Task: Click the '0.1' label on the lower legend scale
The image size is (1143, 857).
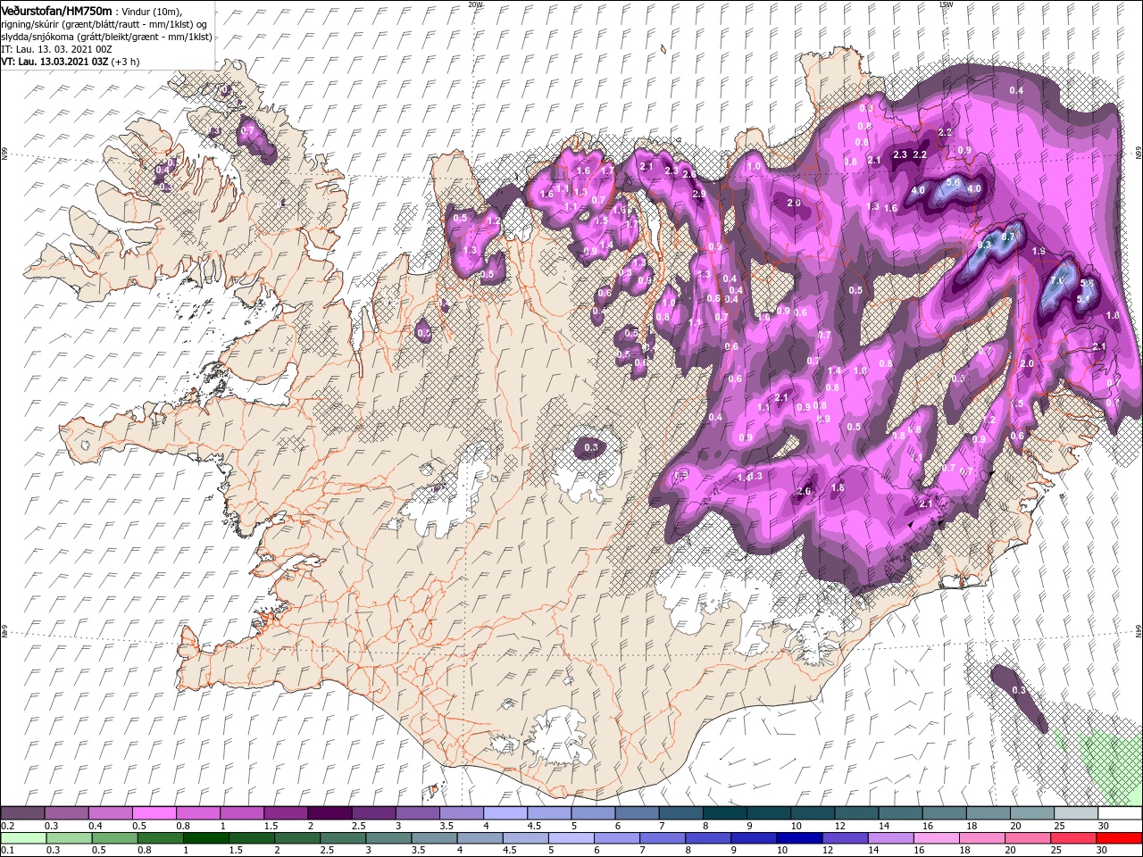Action: point(7,851)
